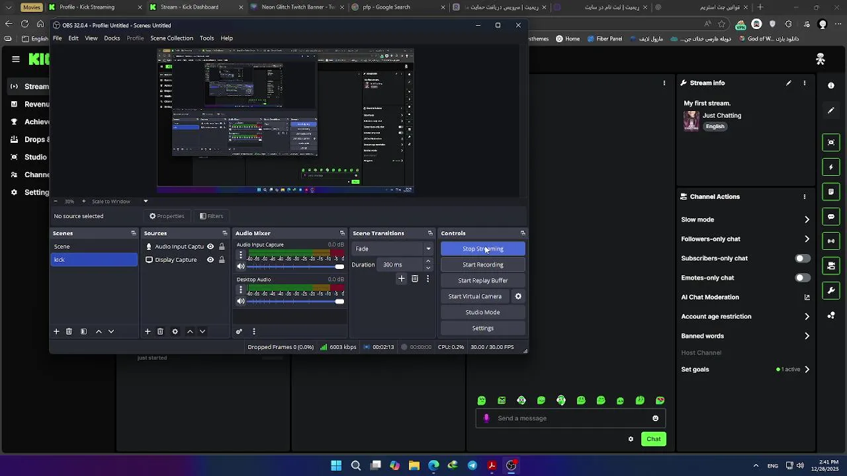Enable Emotes-only chat switch
Screen dimensions: 847x476
click(x=802, y=278)
